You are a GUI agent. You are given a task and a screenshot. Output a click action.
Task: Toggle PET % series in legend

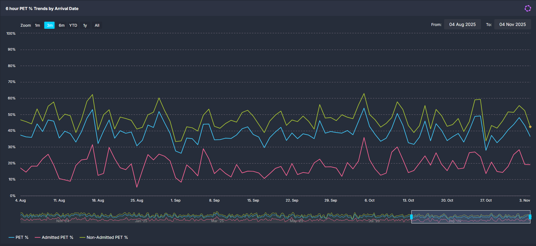tap(19, 237)
